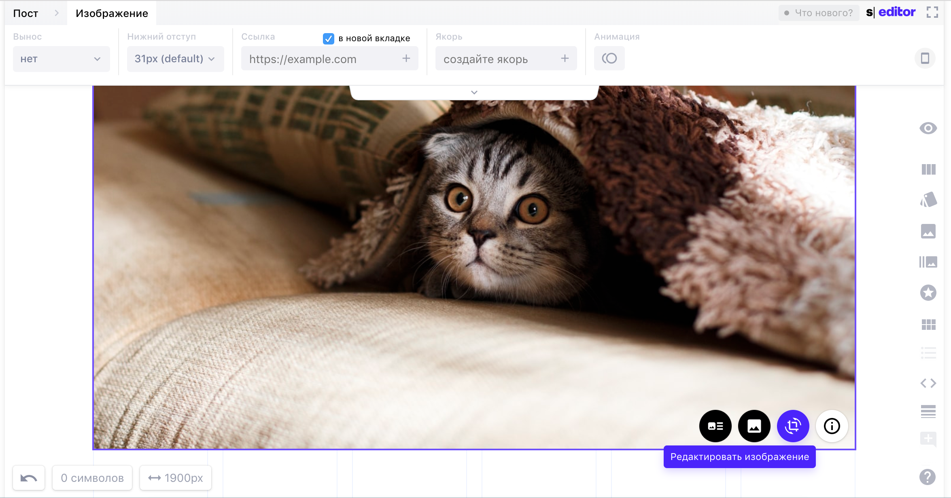Open the 'Вынос' dropdown set to 'нет'
This screenshot has width=951, height=498.
(x=61, y=59)
